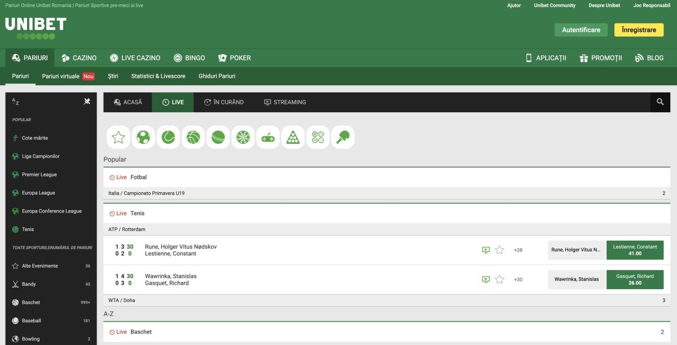Screen dimensions: 677x345
Task: Open PARIURI in the main navigation
Action: (30, 57)
